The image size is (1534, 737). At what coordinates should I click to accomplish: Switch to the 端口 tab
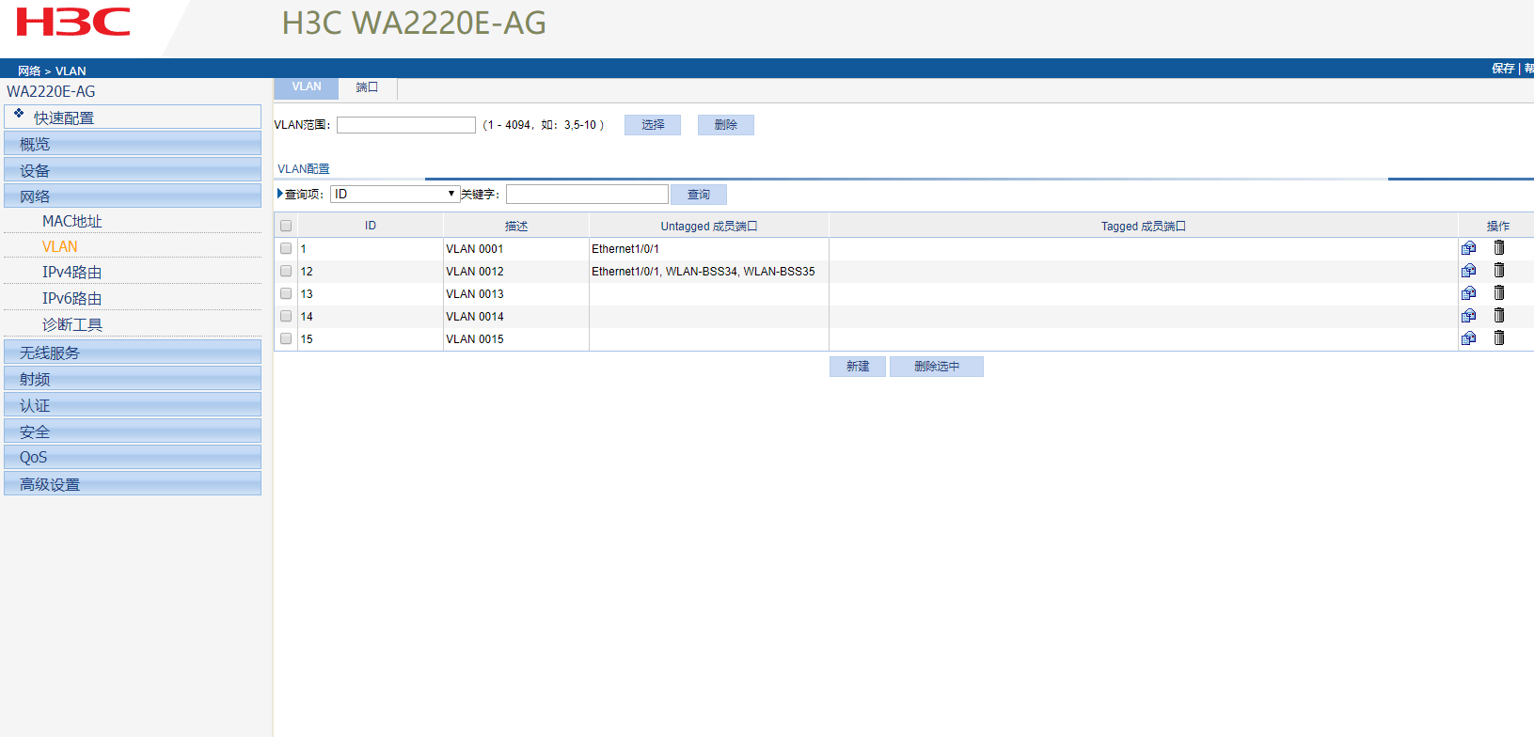[x=367, y=87]
